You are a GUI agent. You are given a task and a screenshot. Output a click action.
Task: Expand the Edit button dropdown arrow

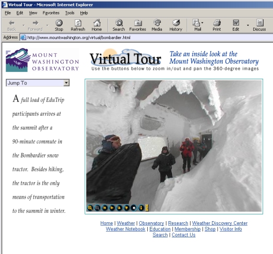coord(248,26)
